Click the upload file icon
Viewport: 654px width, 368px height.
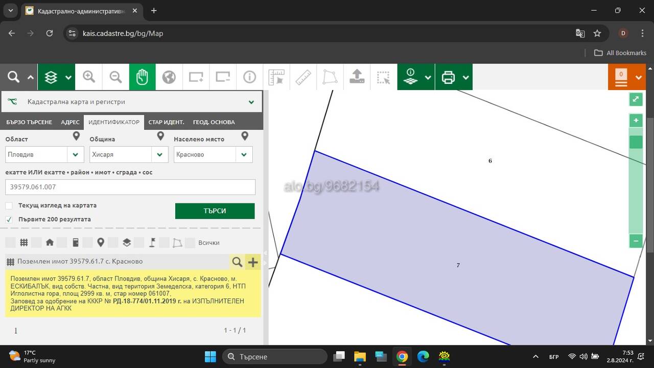point(357,77)
